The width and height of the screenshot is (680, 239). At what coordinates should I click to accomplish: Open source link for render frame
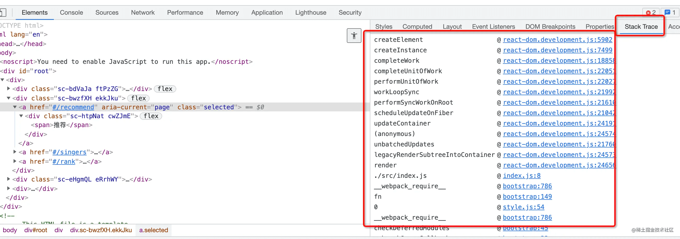pyautogui.click(x=559, y=166)
